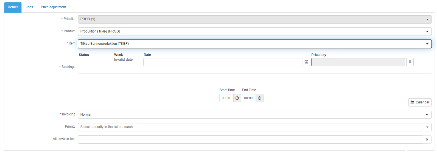This screenshot has height=152, width=437.
Task: Click the End Time 00:00 field
Action: coord(249,98)
